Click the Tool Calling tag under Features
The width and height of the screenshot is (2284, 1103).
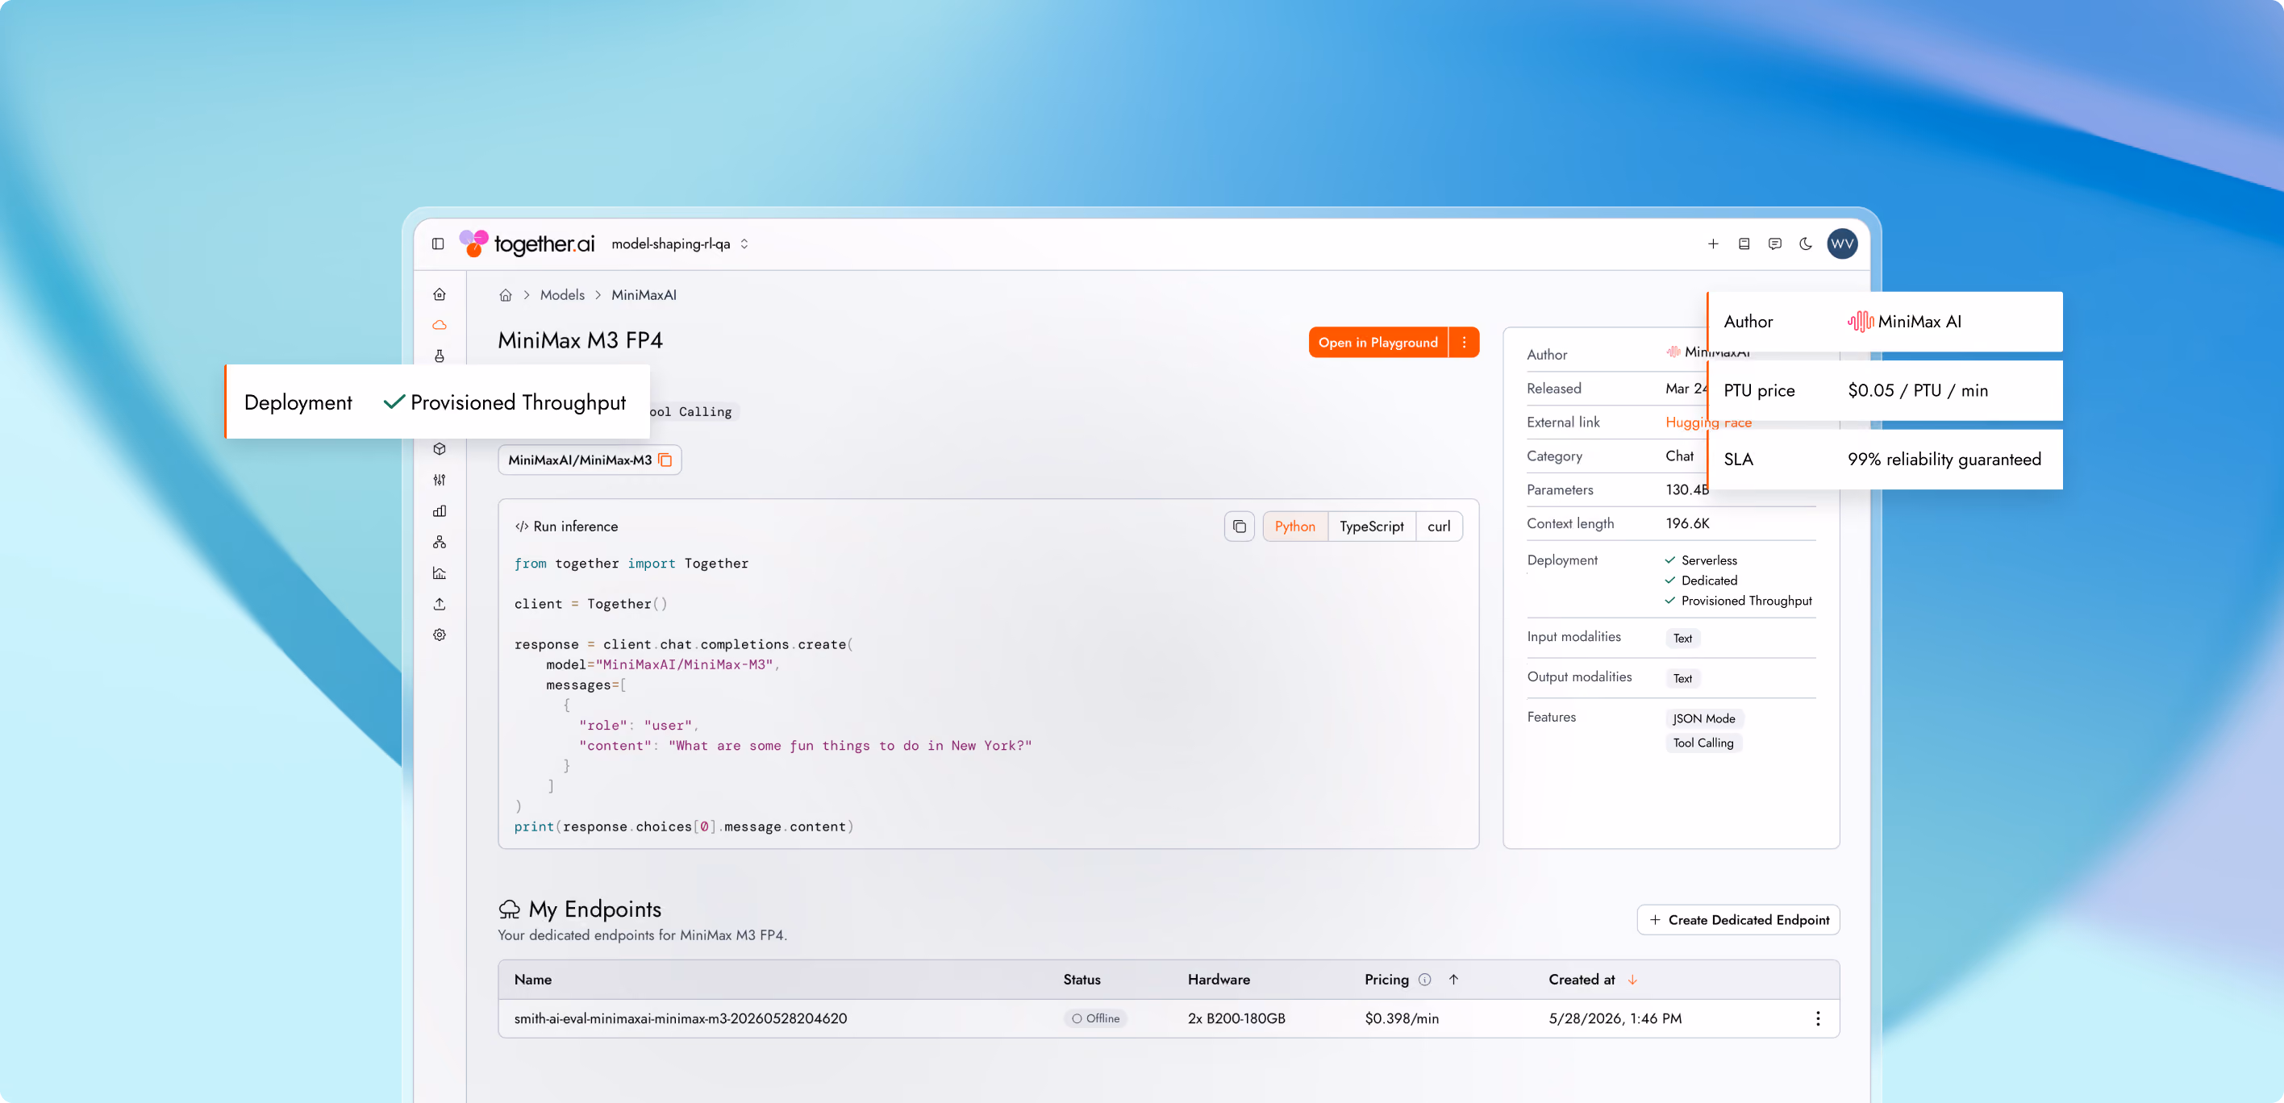pos(1703,743)
